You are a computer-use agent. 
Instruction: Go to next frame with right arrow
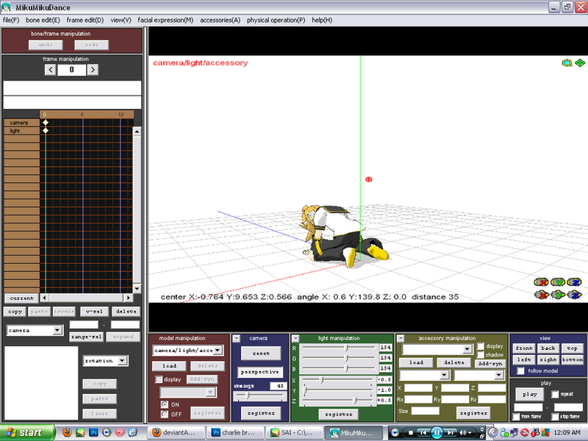[x=93, y=70]
